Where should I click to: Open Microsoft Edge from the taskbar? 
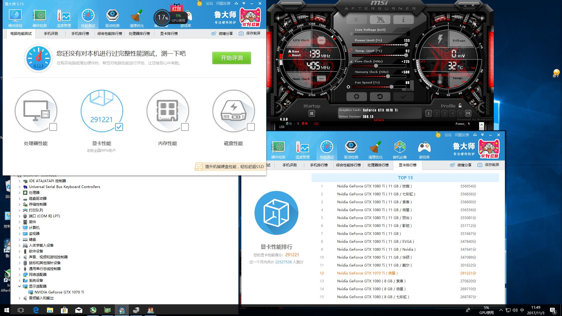pos(36,310)
